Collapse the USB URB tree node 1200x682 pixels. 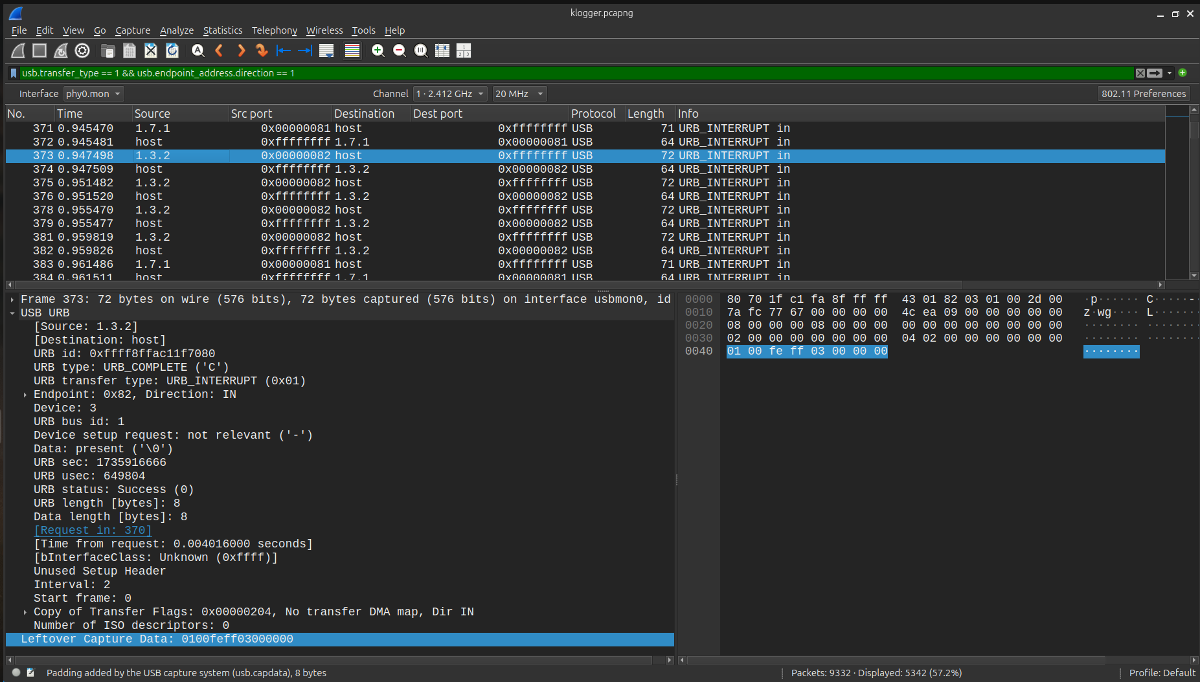click(12, 313)
